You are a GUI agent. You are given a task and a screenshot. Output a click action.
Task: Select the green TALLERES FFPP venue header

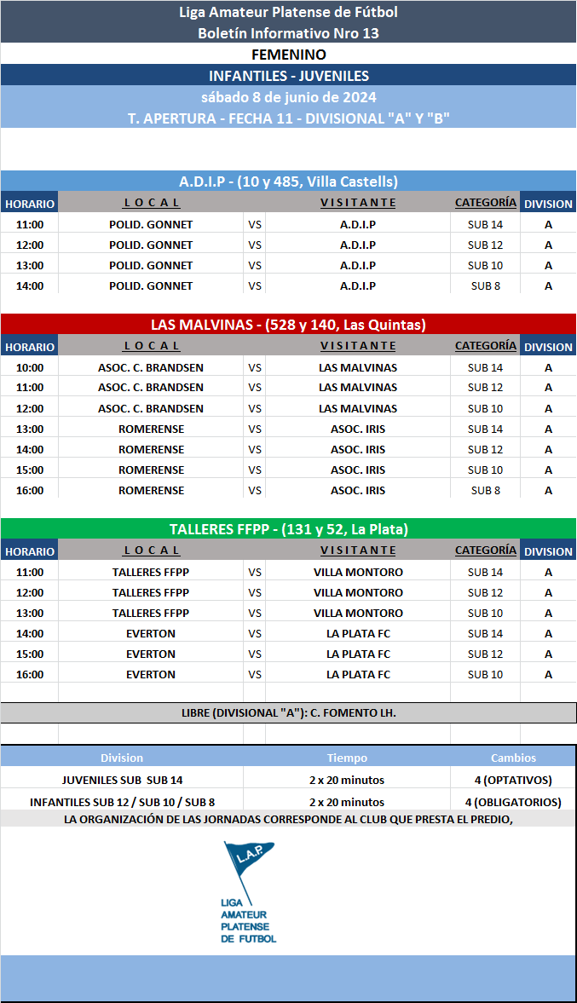pos(288,529)
